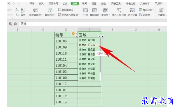Open the 开始 tab

[x=32, y=3]
